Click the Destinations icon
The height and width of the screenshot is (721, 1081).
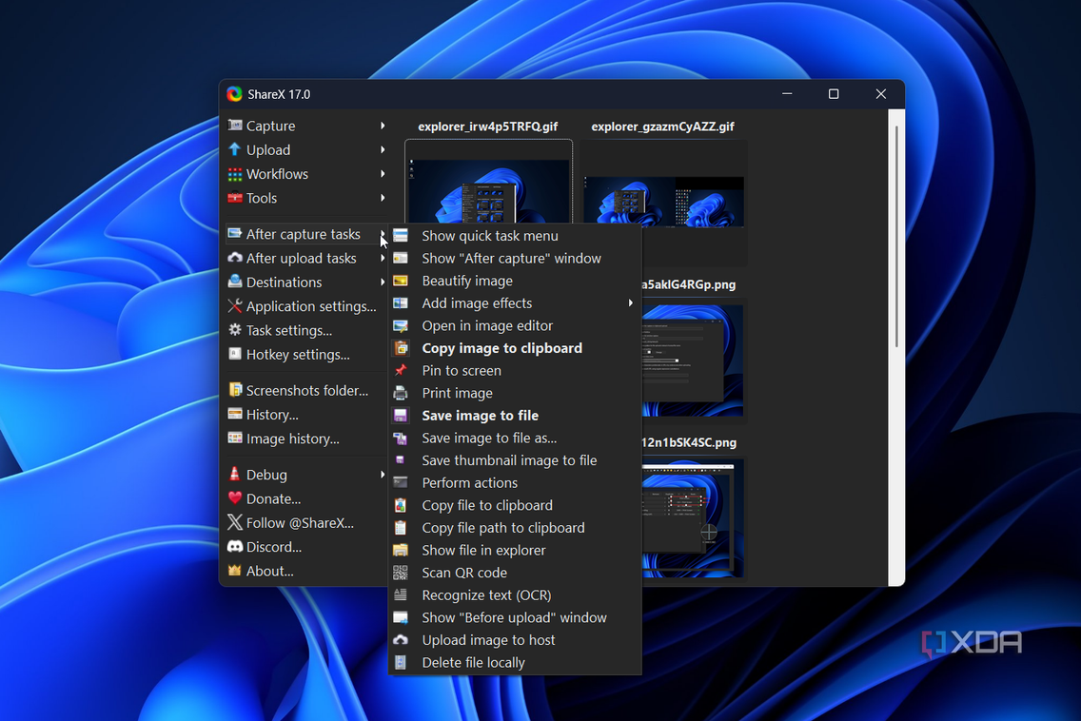(235, 282)
